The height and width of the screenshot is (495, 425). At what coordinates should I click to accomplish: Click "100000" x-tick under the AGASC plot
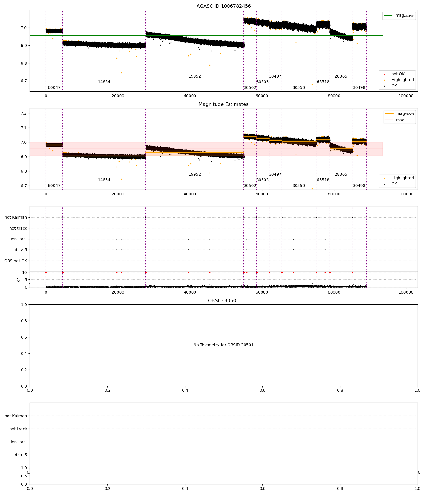coord(406,96)
